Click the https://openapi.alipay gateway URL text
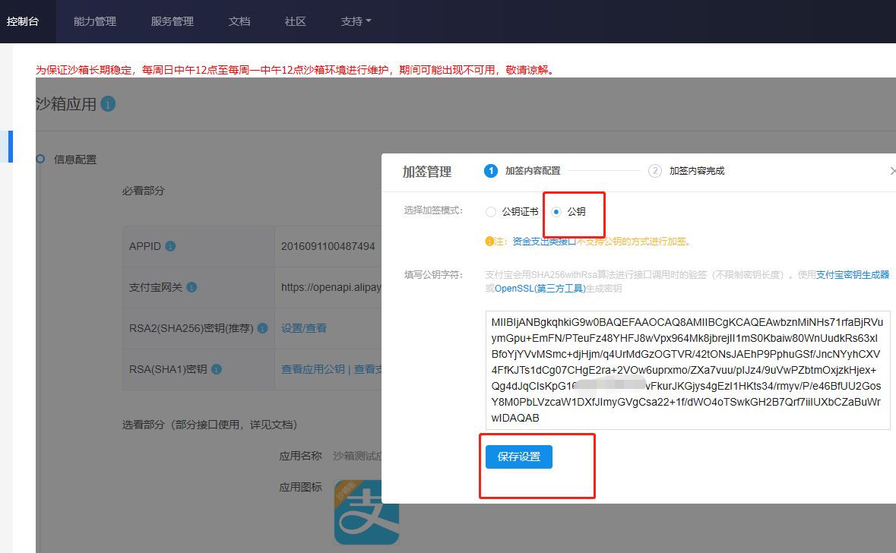Image resolution: width=896 pixels, height=553 pixels. (x=331, y=287)
